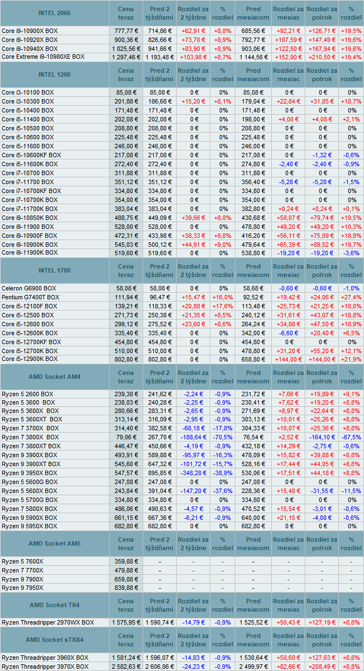Select Core i9-10850K BOX

[30, 218]
